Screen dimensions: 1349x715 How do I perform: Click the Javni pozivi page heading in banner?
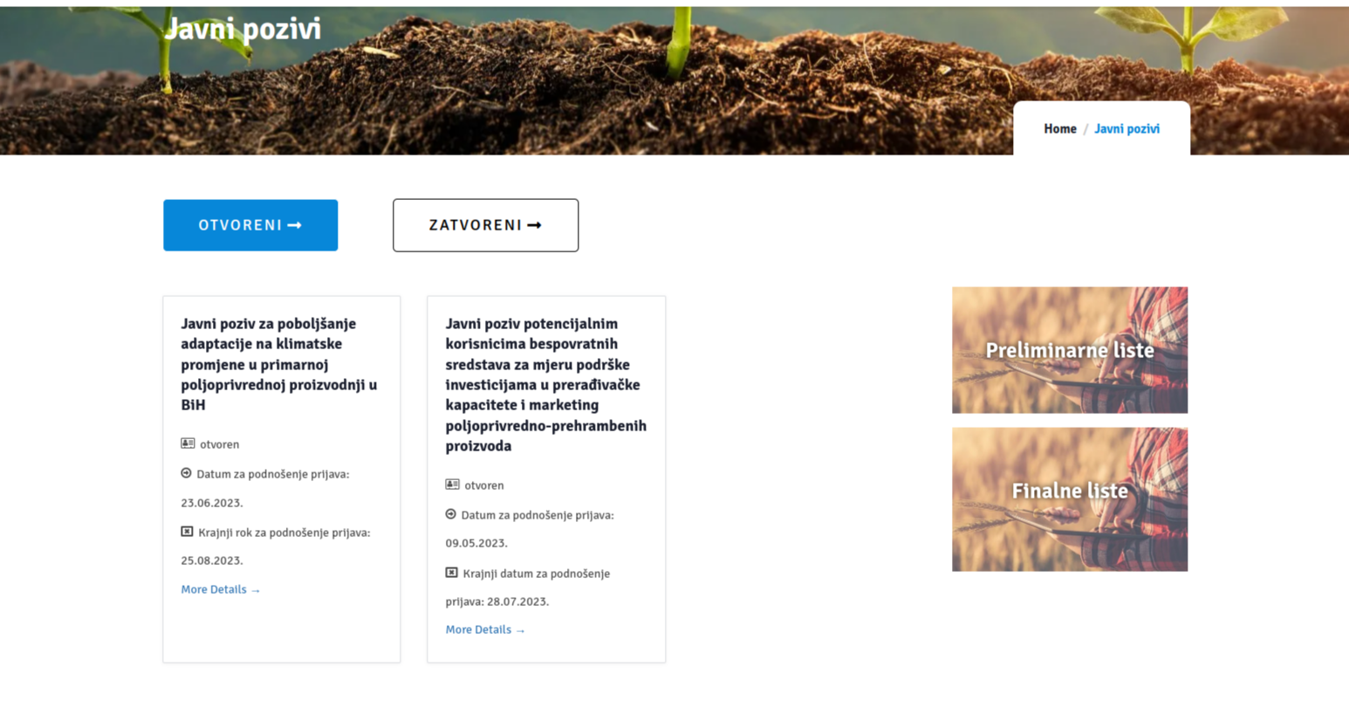(243, 29)
